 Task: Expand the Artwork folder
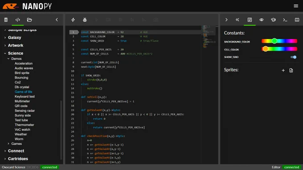coord(16,45)
